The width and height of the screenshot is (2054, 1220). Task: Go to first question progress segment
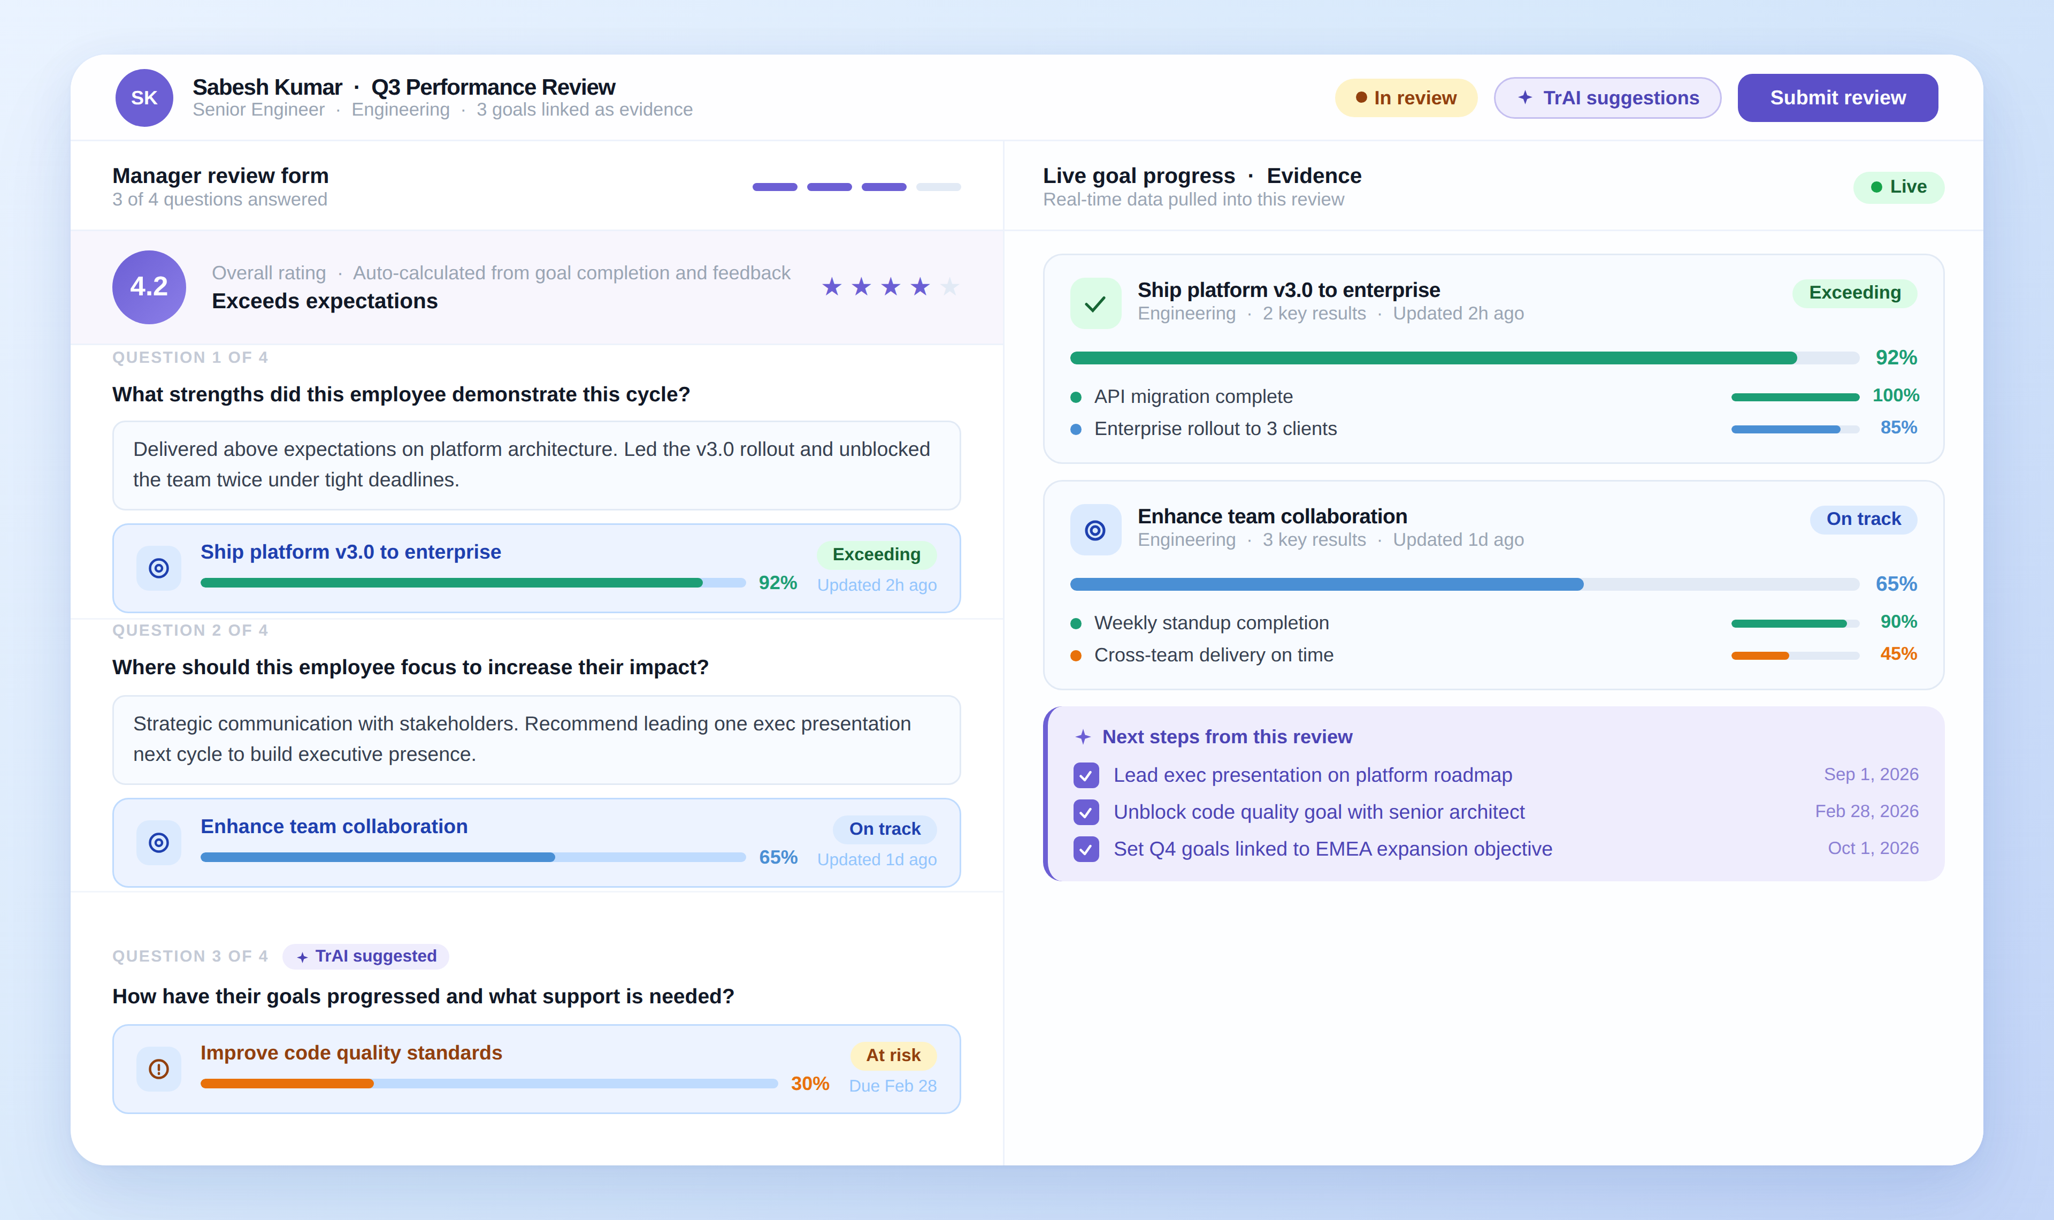775,187
